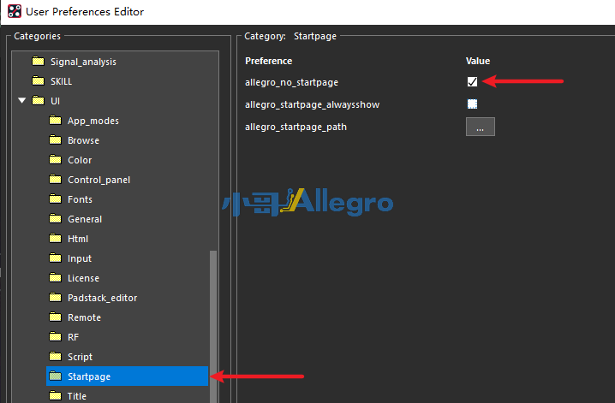Click the Fonts folder icon

[56, 199]
